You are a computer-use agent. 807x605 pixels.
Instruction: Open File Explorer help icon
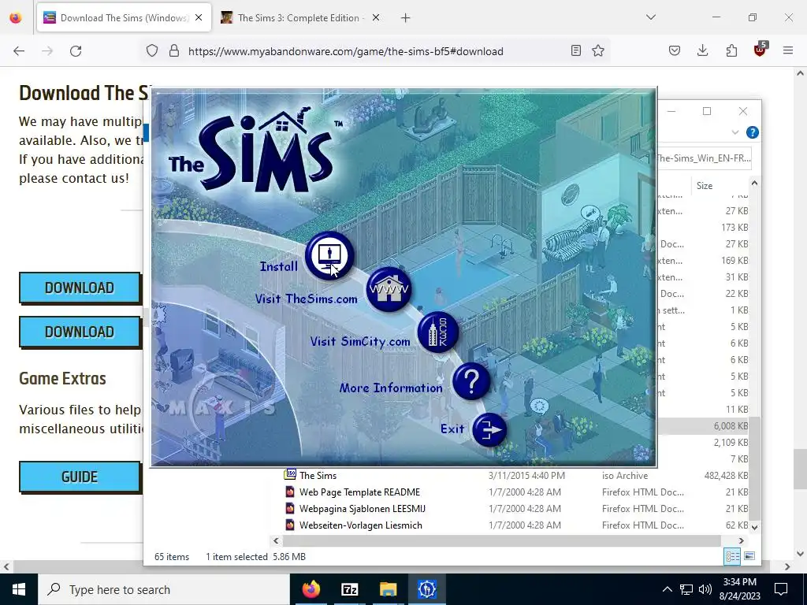pos(753,132)
